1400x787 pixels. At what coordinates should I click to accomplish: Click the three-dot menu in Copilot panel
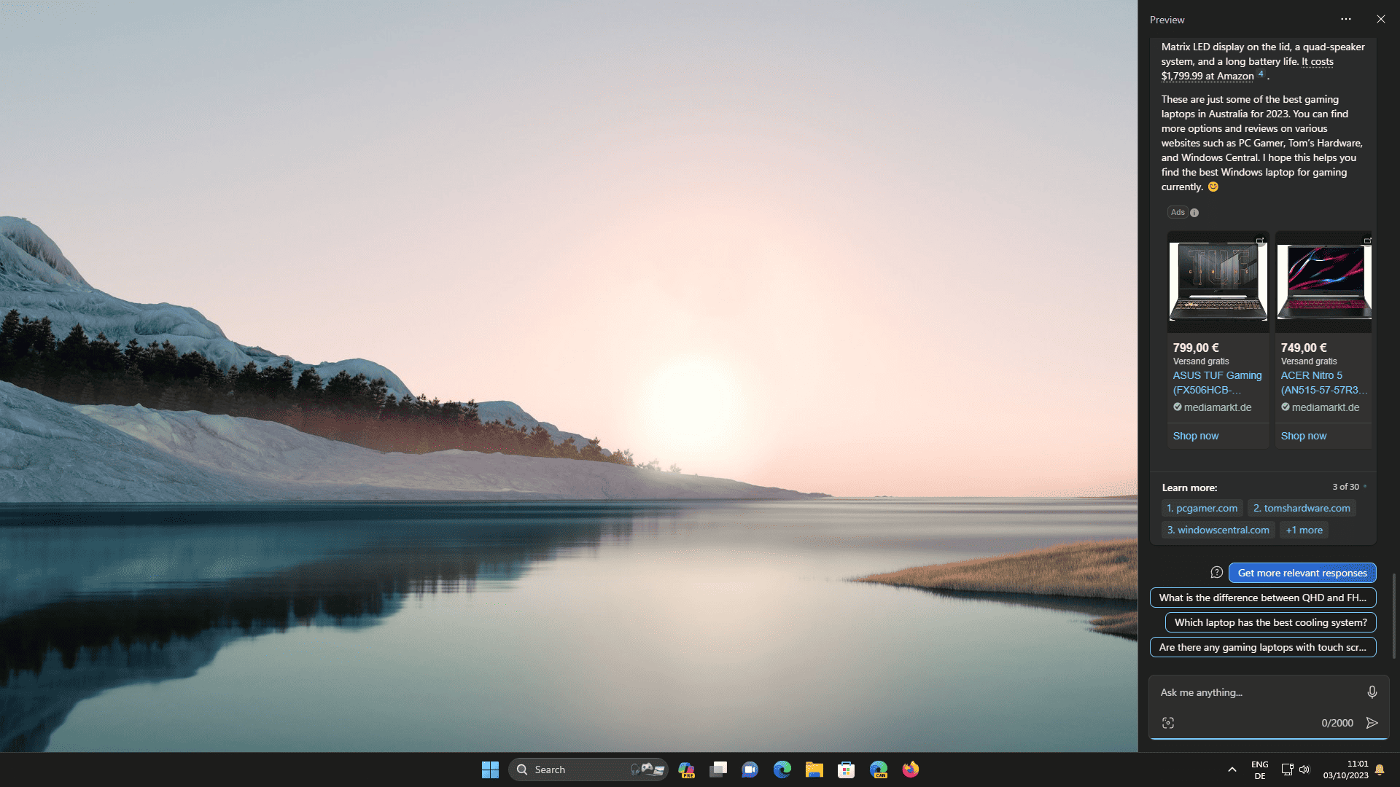click(1346, 19)
